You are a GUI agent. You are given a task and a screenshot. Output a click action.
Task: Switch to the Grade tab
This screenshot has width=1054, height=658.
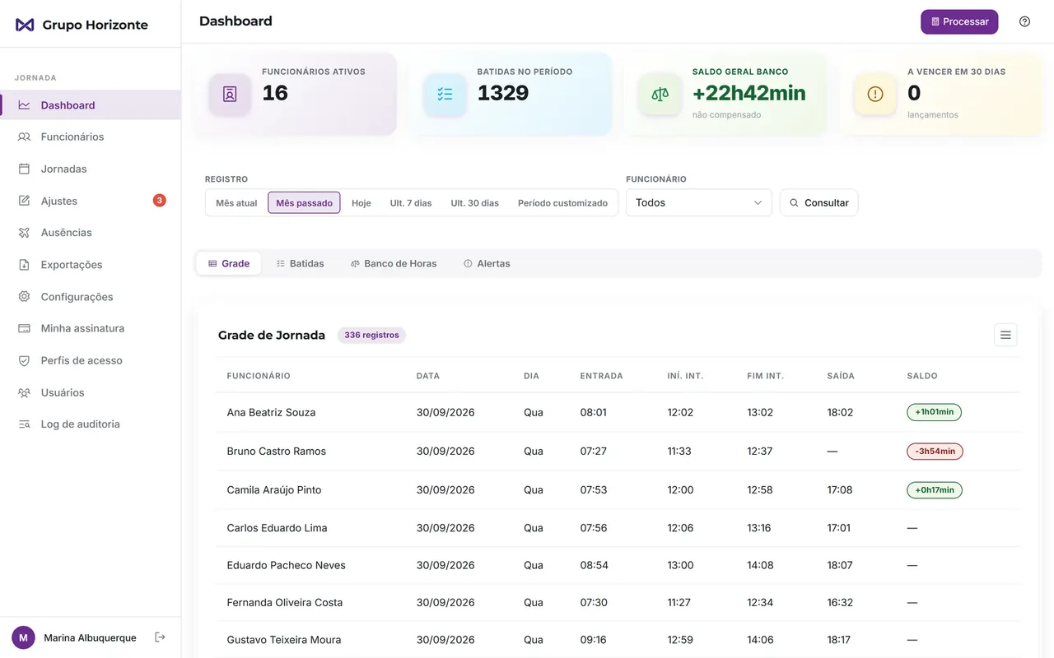pos(229,263)
